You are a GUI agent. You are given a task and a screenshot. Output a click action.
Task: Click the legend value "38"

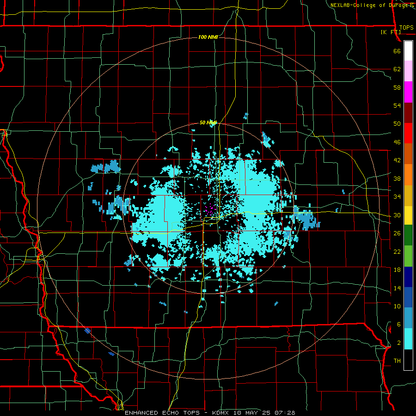click(397, 178)
